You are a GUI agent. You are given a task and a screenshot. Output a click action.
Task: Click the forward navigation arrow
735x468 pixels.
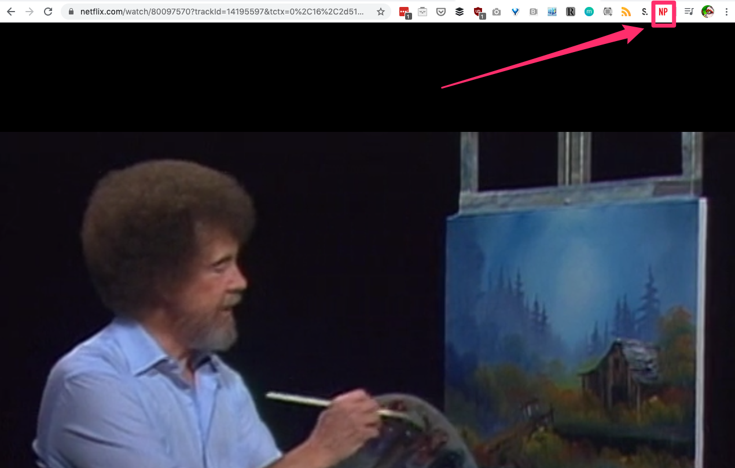pos(30,12)
